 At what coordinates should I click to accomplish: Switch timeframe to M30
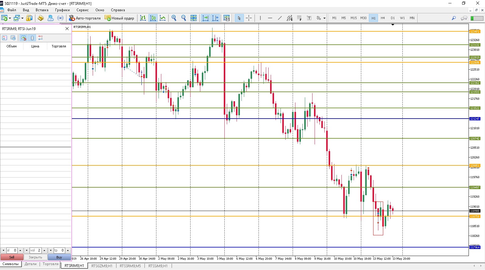click(363, 18)
